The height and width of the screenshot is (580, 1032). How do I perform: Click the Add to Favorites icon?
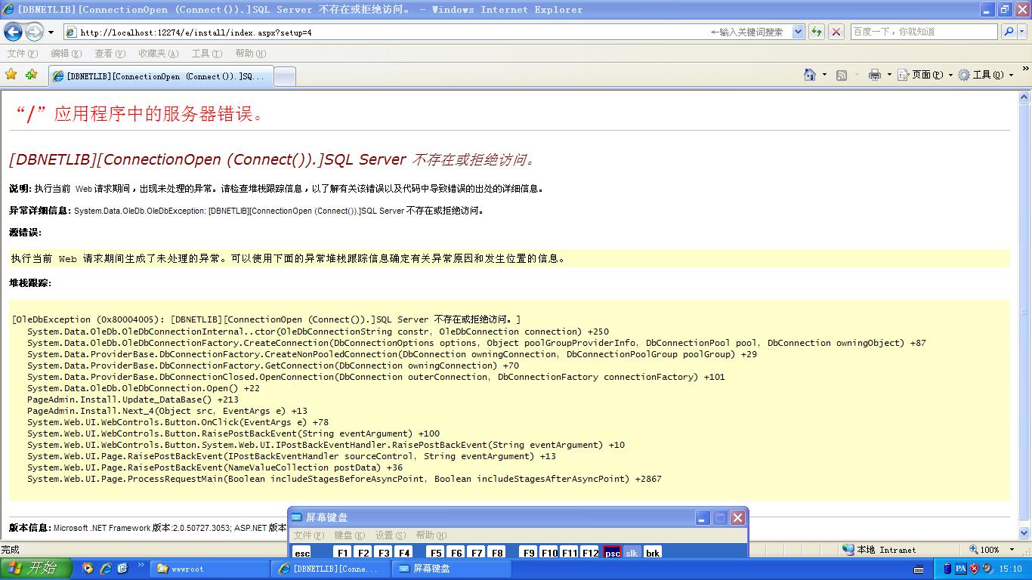pyautogui.click(x=31, y=75)
